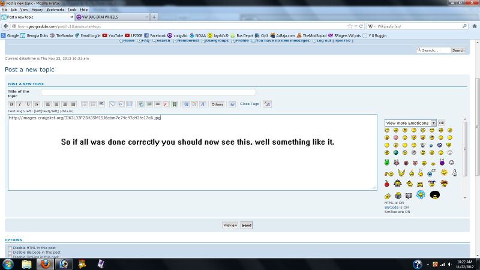480x270 pixels.
Task: Check Disable BBCode in this post
Action: click(x=10, y=253)
